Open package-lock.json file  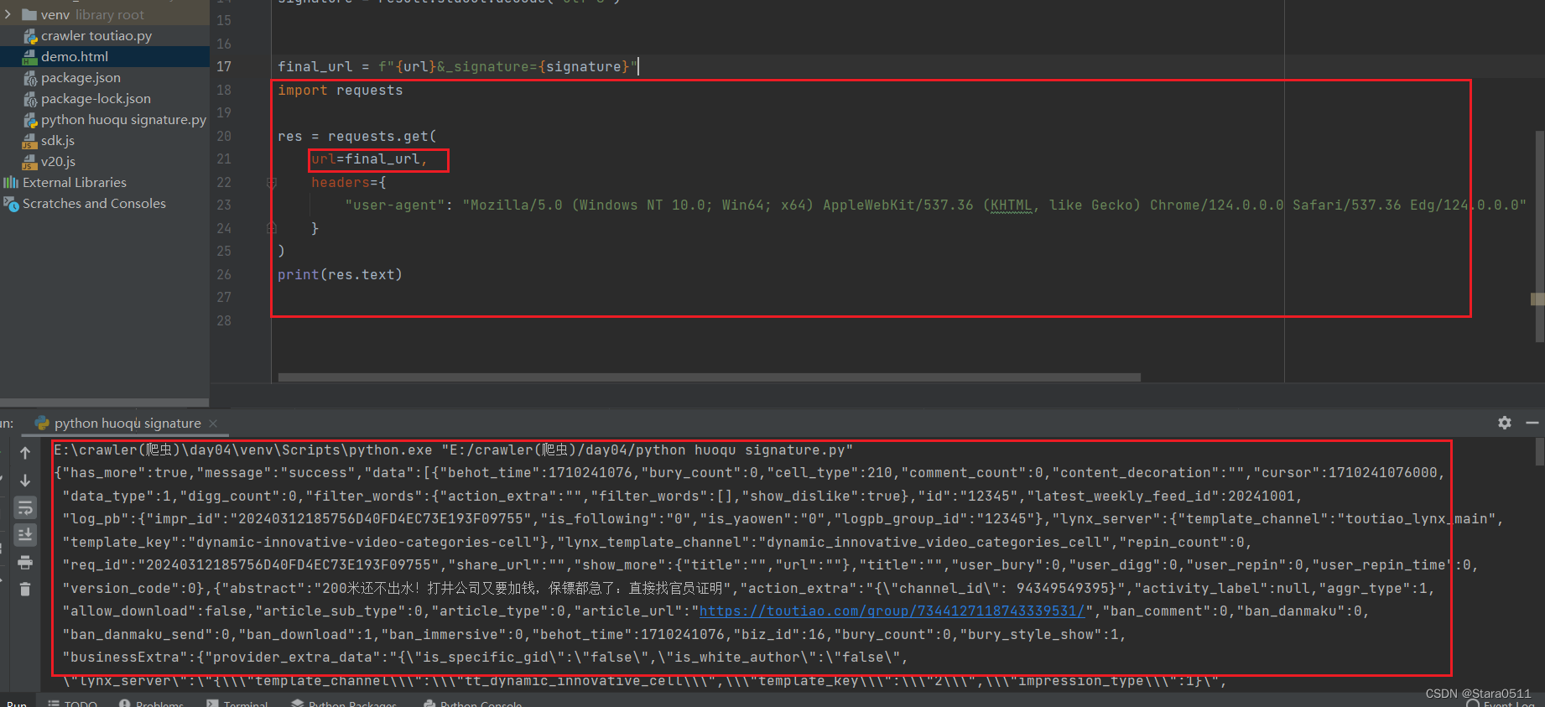coord(96,98)
